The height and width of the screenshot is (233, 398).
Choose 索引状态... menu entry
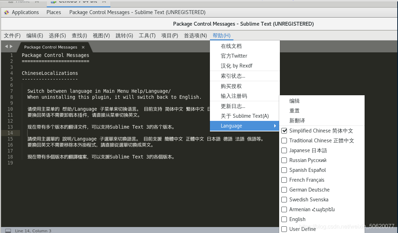pos(245,76)
